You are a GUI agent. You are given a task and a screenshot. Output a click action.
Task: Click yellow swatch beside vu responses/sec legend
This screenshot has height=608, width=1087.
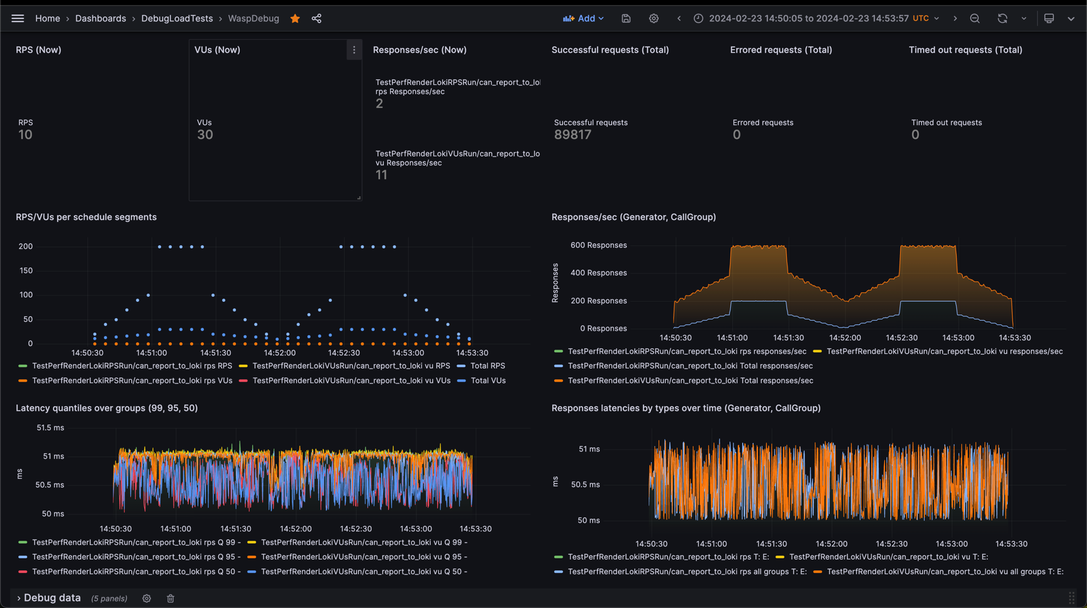817,351
